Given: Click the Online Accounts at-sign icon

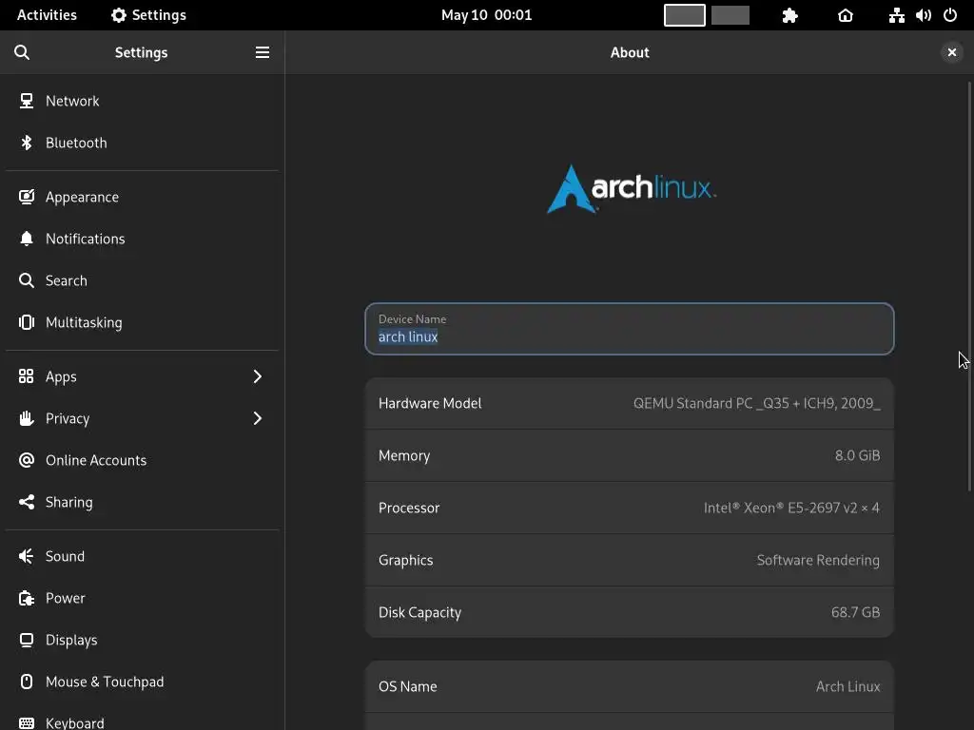Looking at the screenshot, I should (26, 460).
